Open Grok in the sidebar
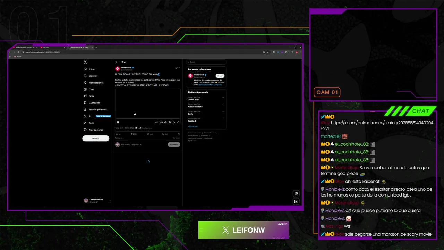Viewport: 444px width, 250px height. pos(89,96)
